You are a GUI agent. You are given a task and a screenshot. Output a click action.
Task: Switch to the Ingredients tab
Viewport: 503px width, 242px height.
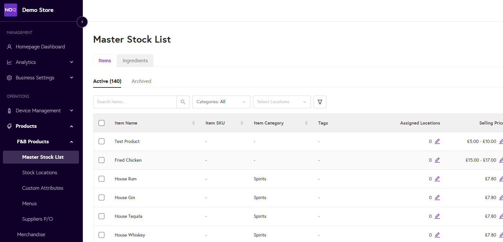pos(135,61)
